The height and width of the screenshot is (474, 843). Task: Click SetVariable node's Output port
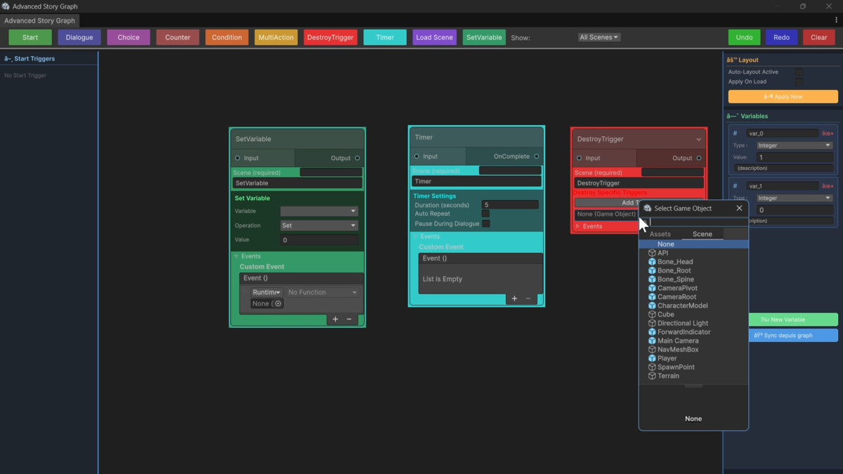click(358, 158)
